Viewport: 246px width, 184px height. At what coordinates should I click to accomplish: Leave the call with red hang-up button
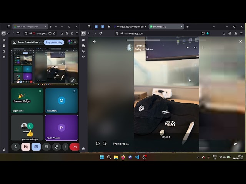point(75,147)
